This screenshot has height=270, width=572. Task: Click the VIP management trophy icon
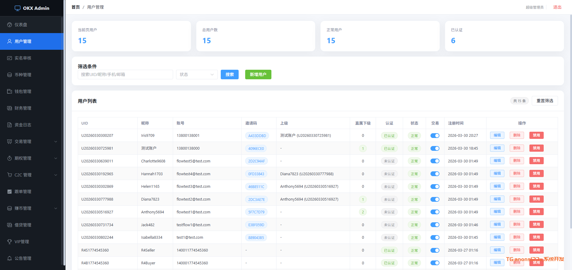10,242
